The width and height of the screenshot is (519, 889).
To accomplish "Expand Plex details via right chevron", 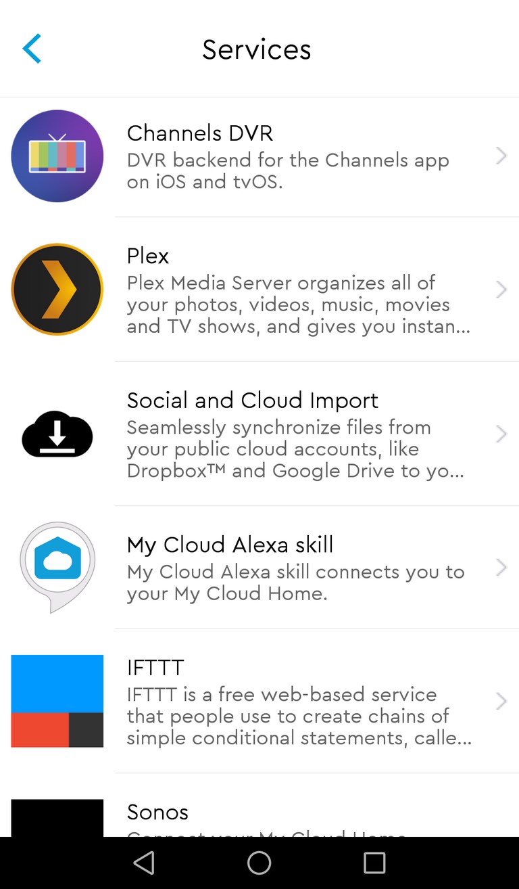I will (x=501, y=290).
